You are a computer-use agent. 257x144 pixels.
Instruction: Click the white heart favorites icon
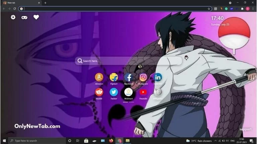36,17
